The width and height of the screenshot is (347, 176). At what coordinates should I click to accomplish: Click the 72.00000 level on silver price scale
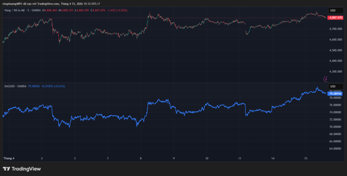point(335,119)
